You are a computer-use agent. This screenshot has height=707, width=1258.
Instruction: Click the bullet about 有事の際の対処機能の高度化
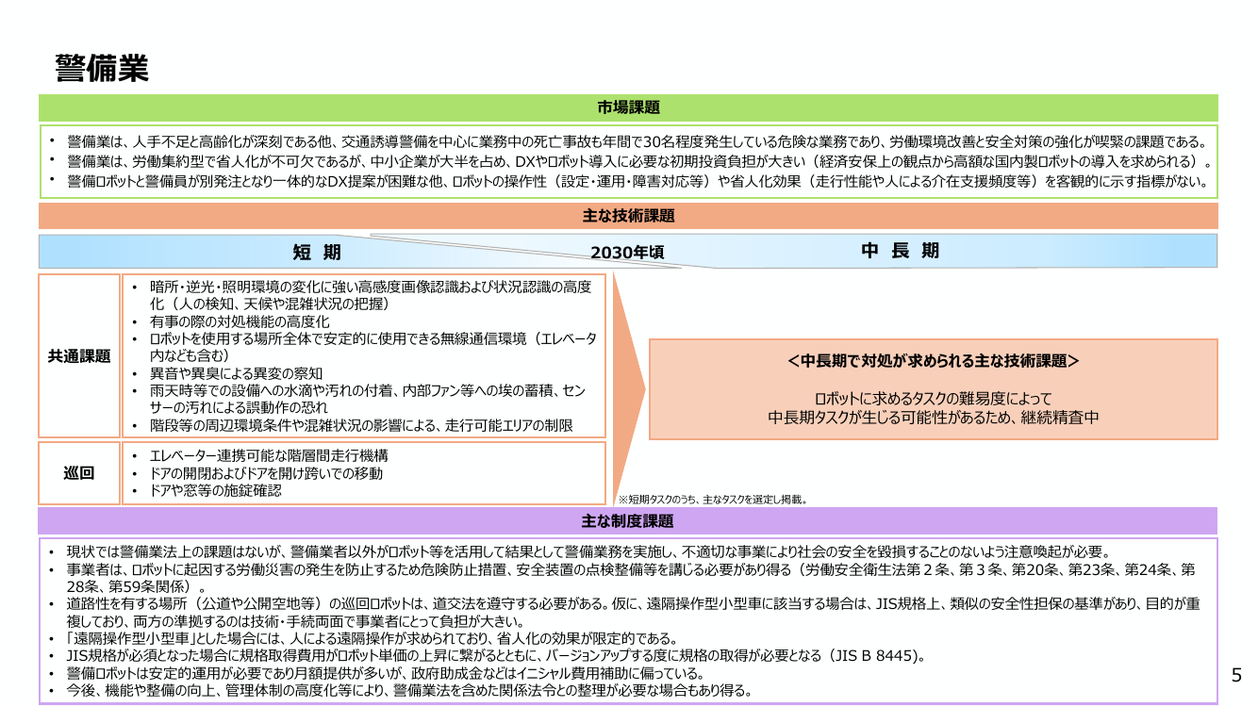(240, 321)
